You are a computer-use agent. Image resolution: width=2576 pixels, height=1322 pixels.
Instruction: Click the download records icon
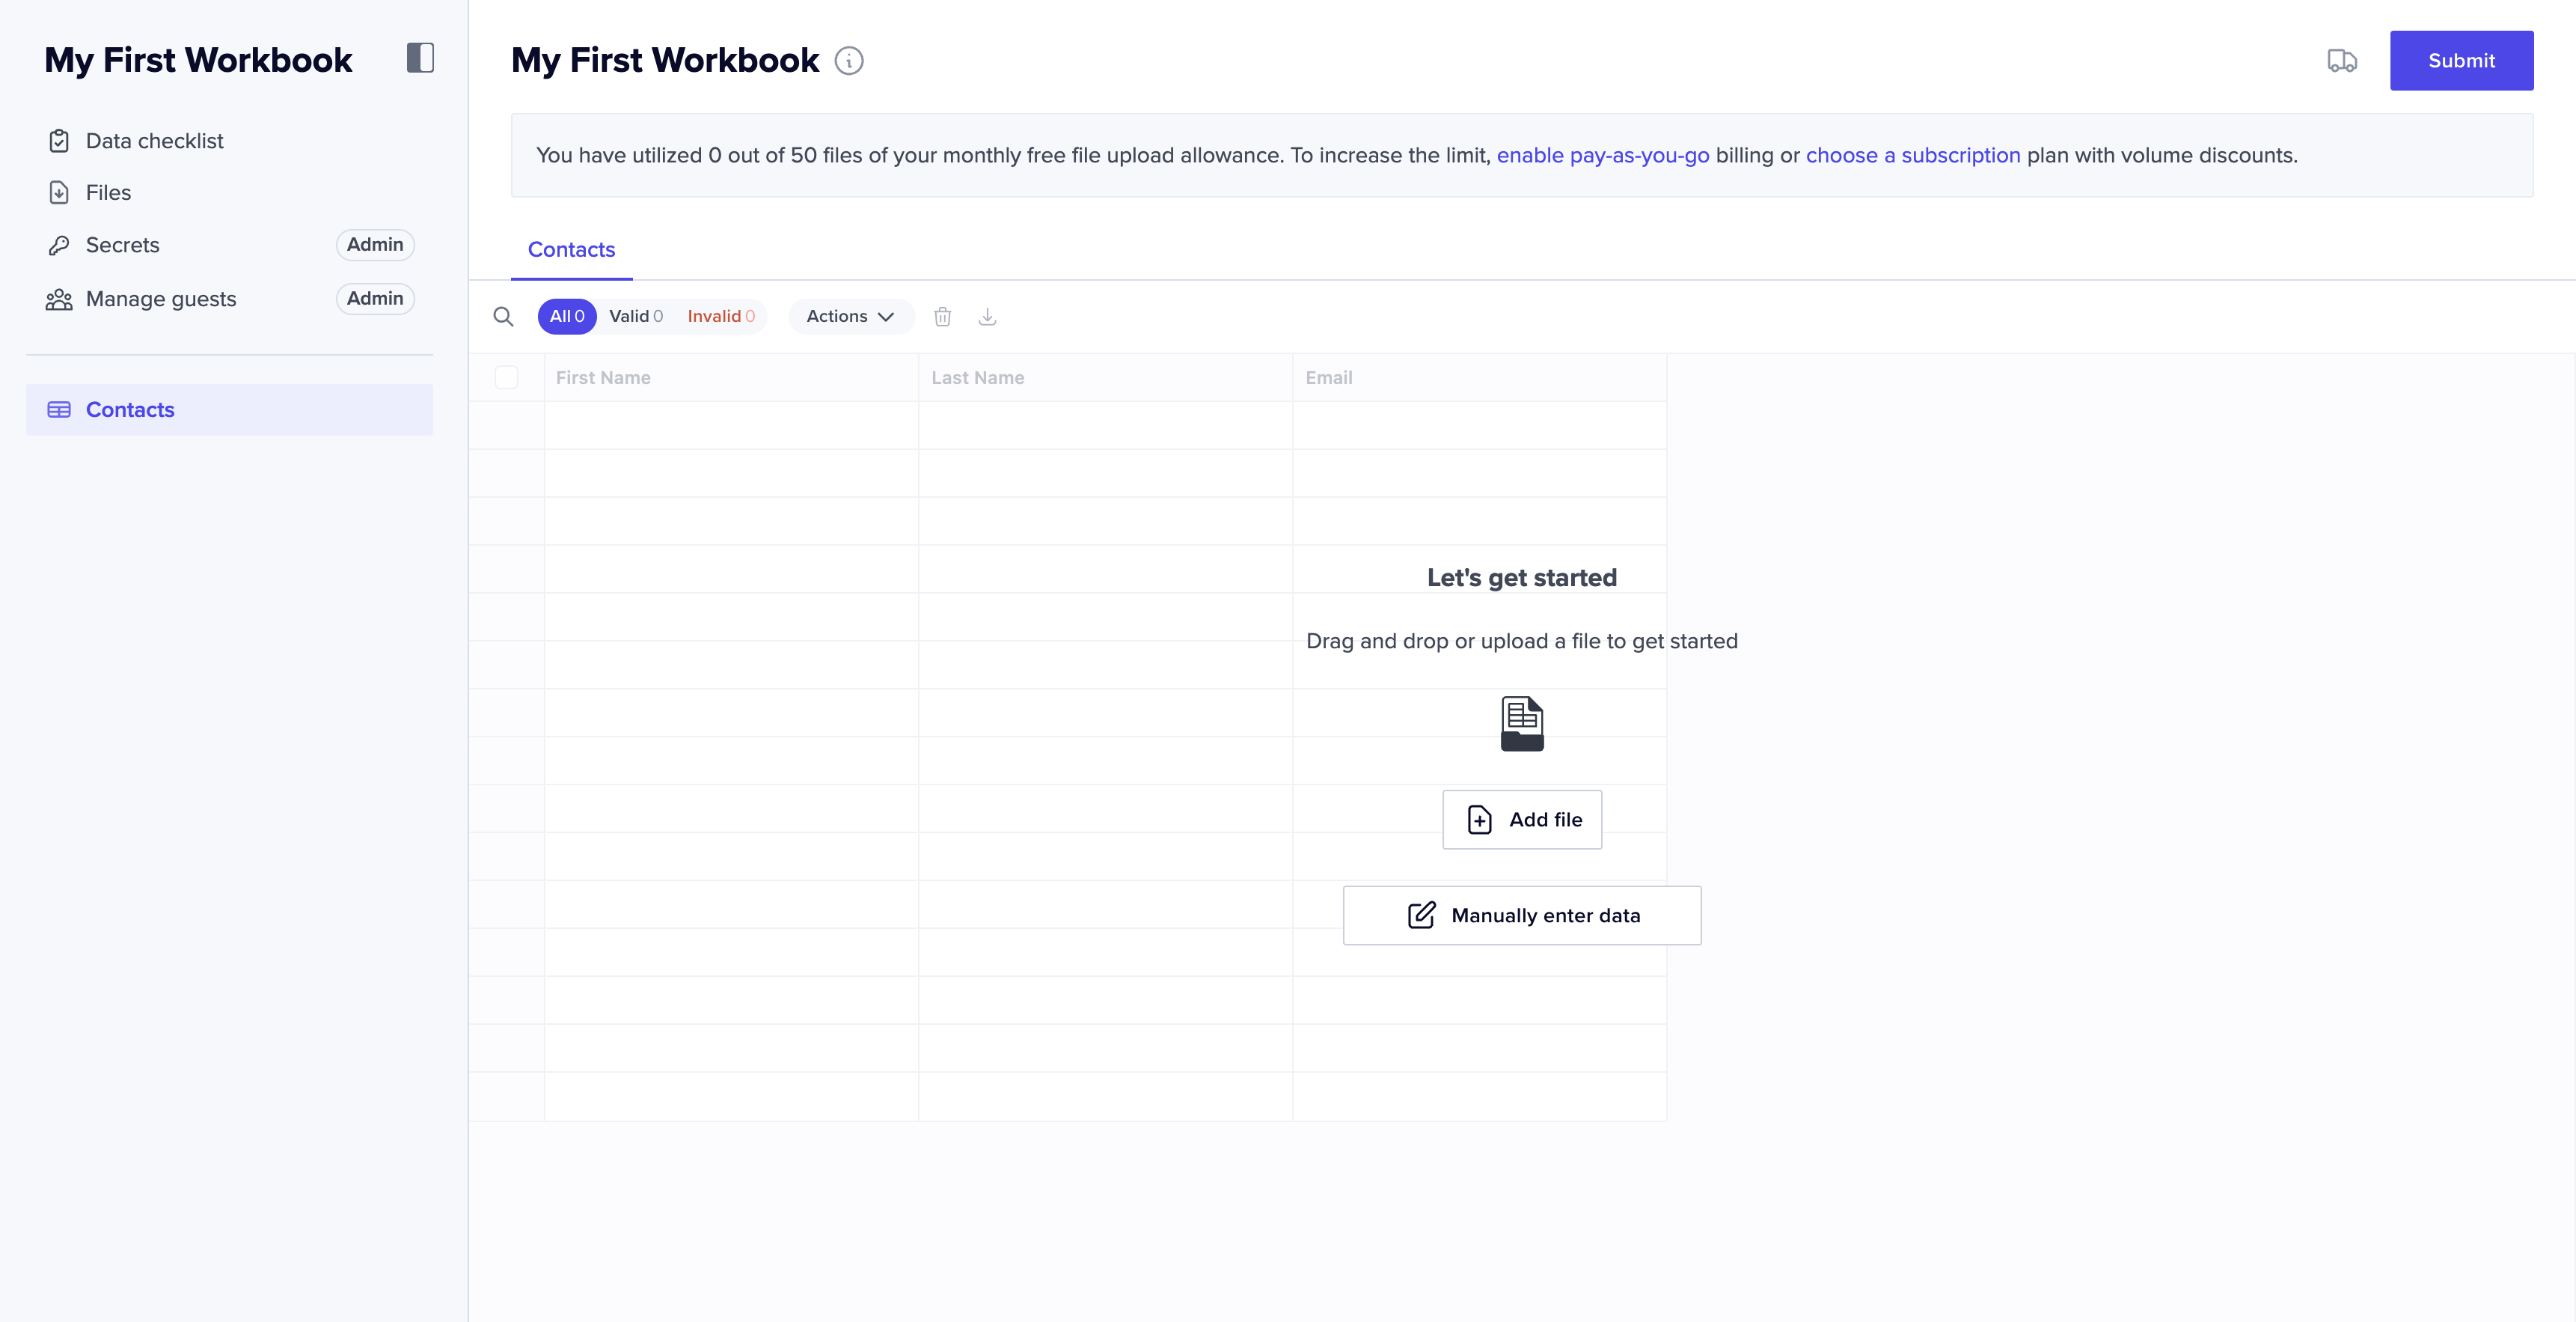tap(987, 317)
